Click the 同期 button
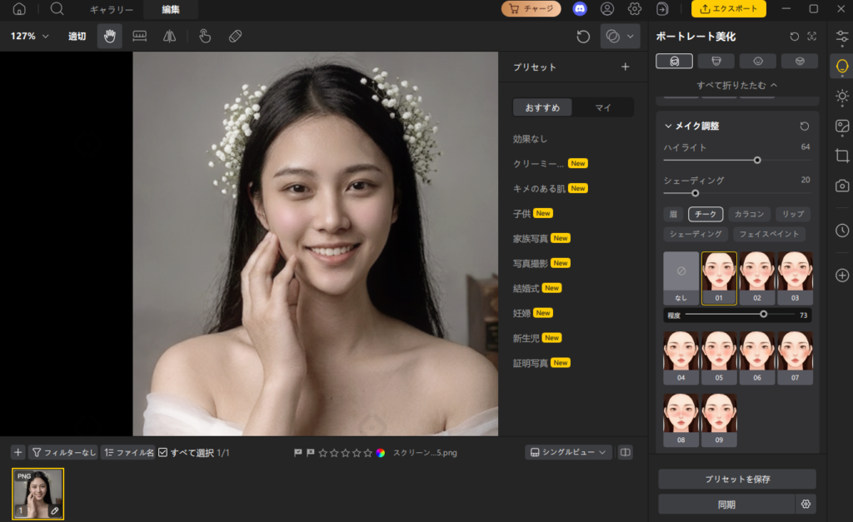853x522 pixels. [x=726, y=505]
